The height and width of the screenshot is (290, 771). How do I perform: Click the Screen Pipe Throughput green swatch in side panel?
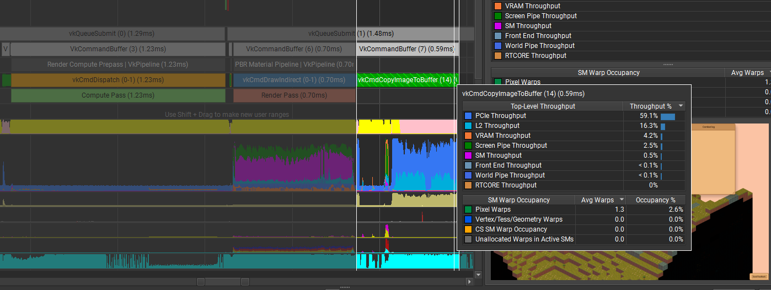click(498, 16)
